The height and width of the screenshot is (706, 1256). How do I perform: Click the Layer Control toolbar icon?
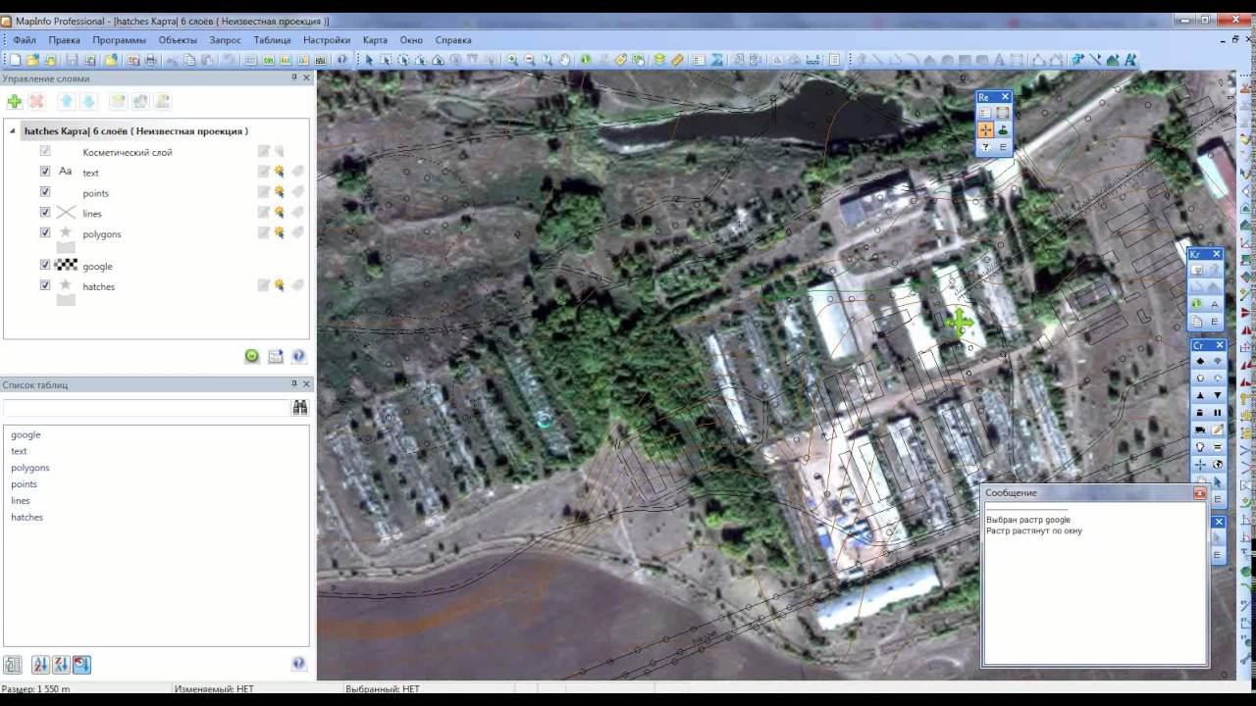tap(659, 60)
